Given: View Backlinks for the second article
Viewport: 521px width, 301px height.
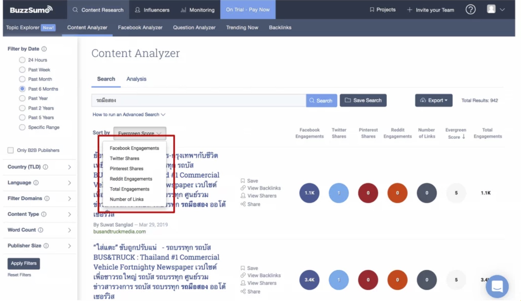Looking at the screenshot, I should click(260, 275).
